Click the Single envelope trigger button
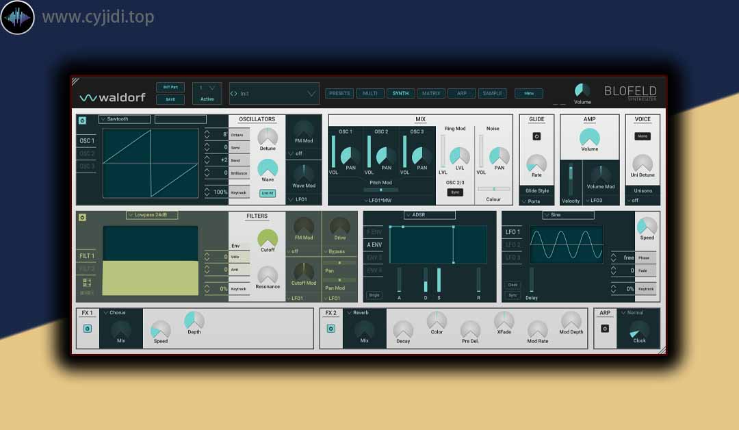Screen dimensions: 739x430 [374, 295]
